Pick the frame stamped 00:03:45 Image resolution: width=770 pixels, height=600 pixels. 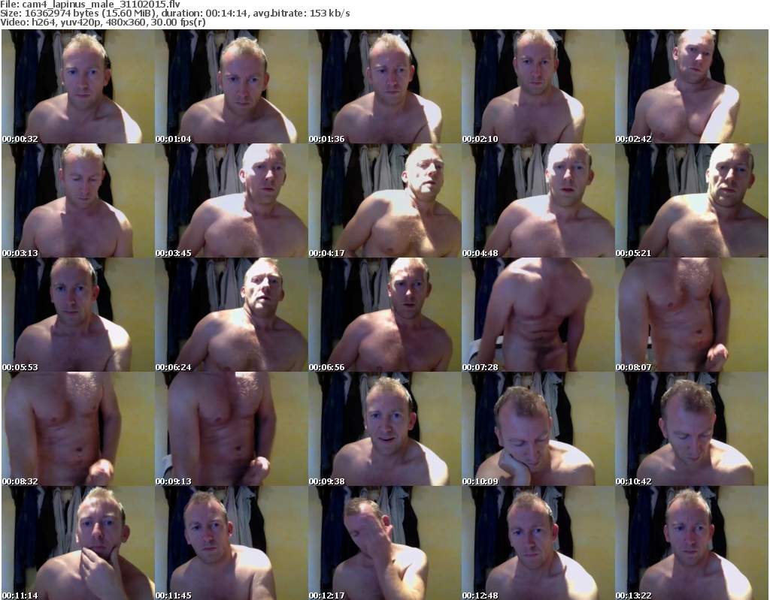[x=232, y=201]
